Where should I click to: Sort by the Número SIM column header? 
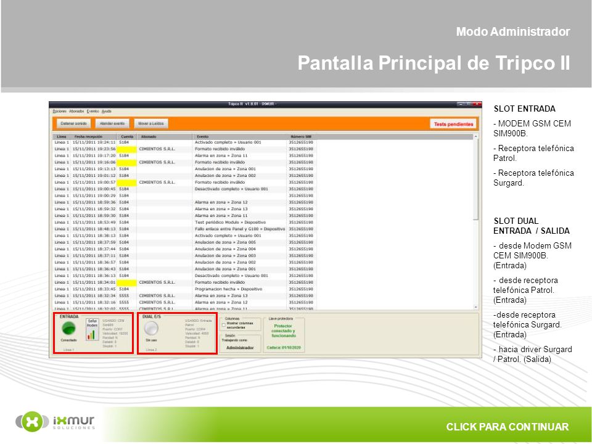coord(302,137)
